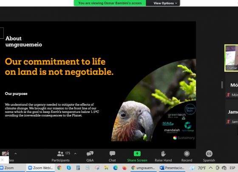
Task: Open the Spanish interpretation language selector
Action: [x=209, y=156]
